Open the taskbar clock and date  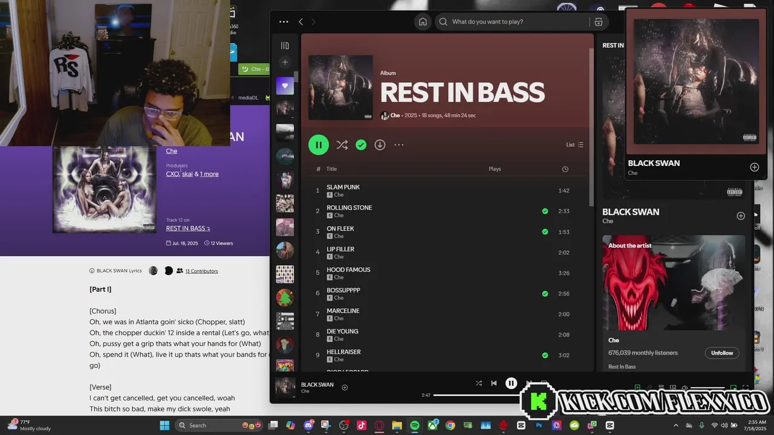click(x=756, y=425)
